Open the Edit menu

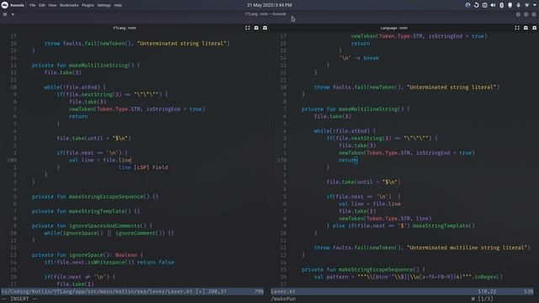(42, 5)
